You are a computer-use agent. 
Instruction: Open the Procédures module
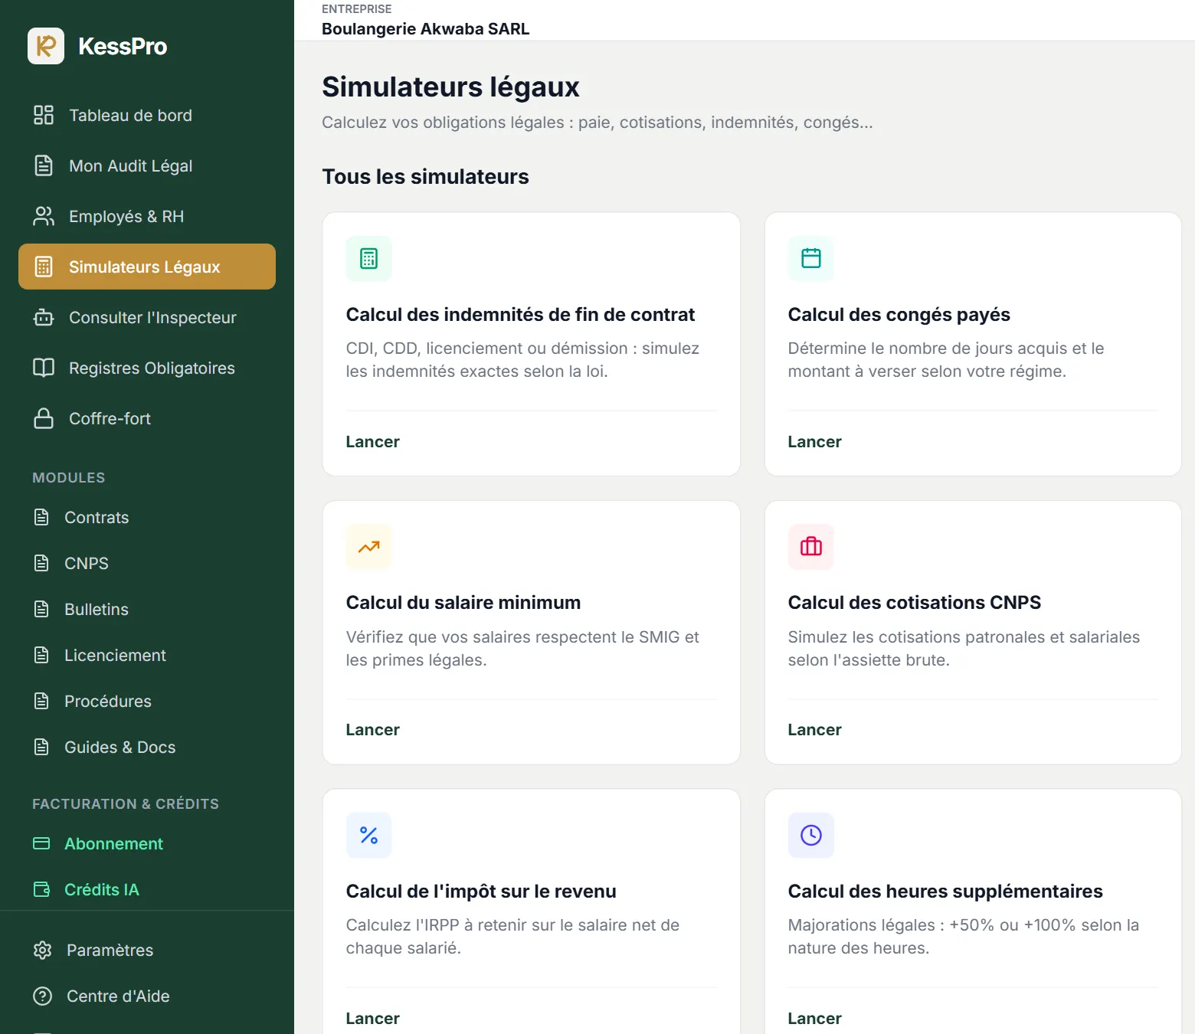147,701
